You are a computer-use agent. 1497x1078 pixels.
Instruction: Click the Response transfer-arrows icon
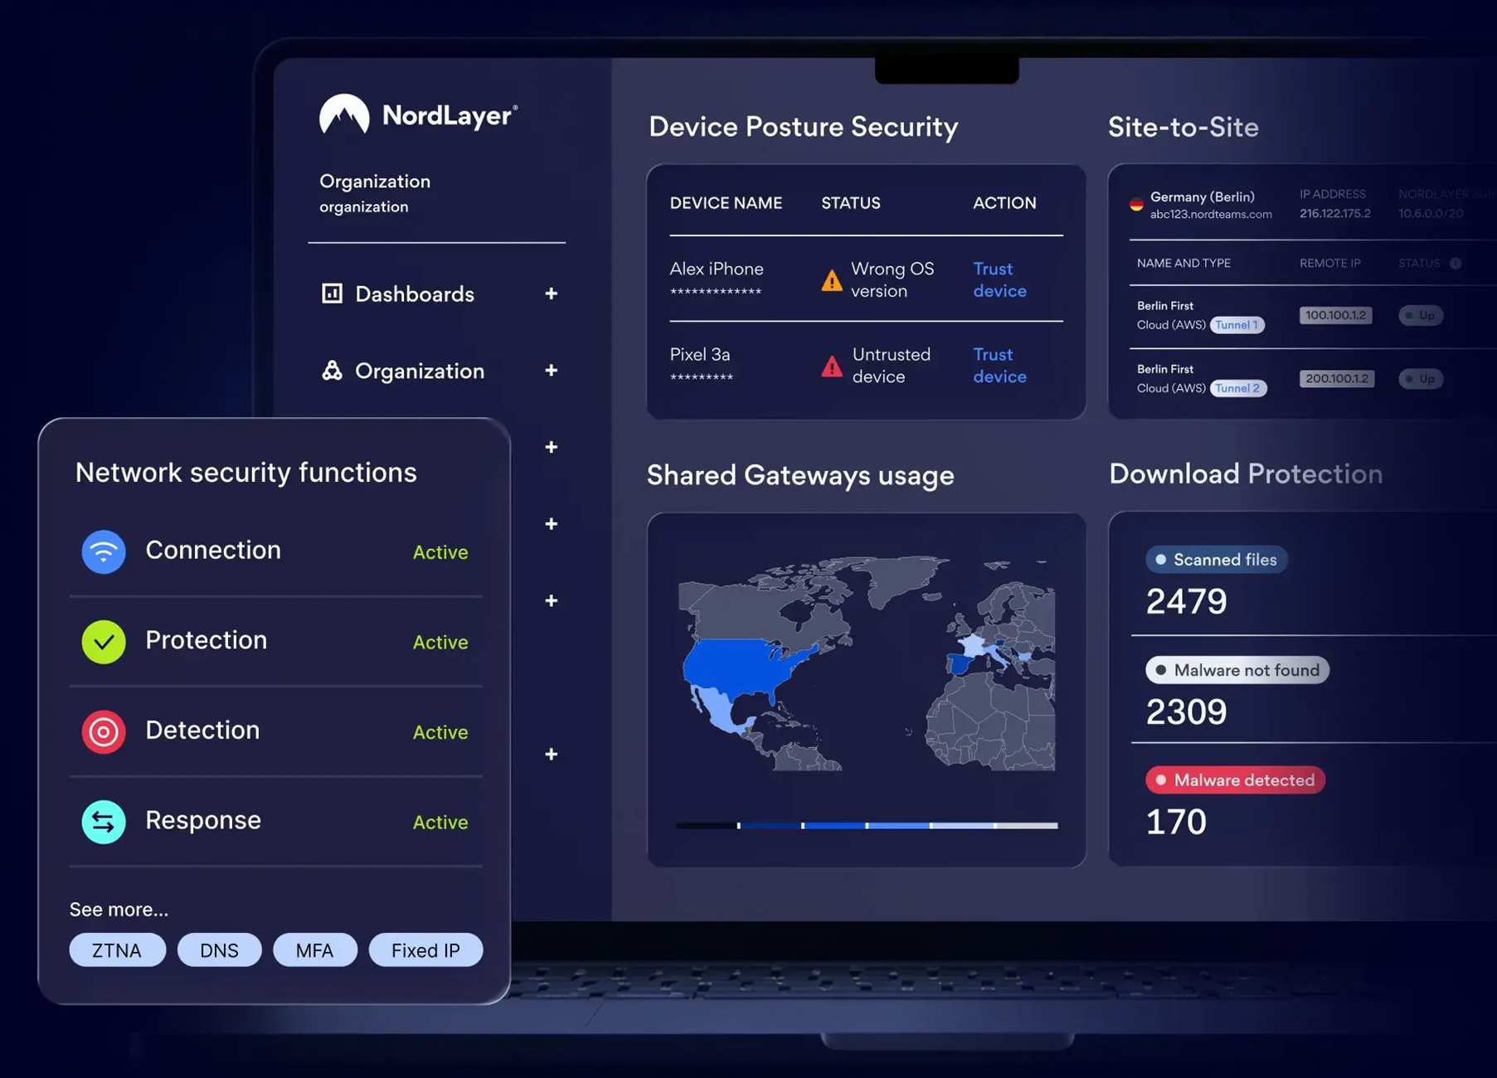tap(103, 821)
